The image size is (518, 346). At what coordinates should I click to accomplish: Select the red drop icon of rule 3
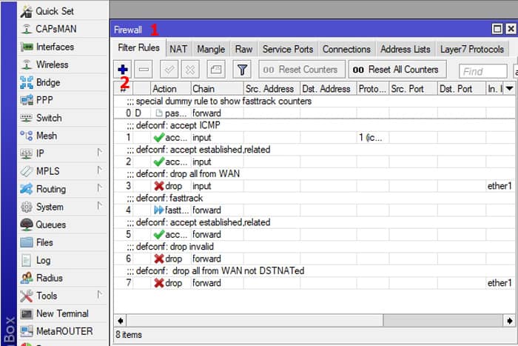[x=159, y=186]
